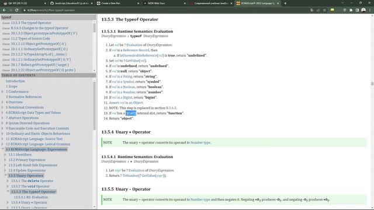This screenshot has height=210, width=374.
Task: Open 13.4 Update Expressions entry
Action: coord(27,170)
